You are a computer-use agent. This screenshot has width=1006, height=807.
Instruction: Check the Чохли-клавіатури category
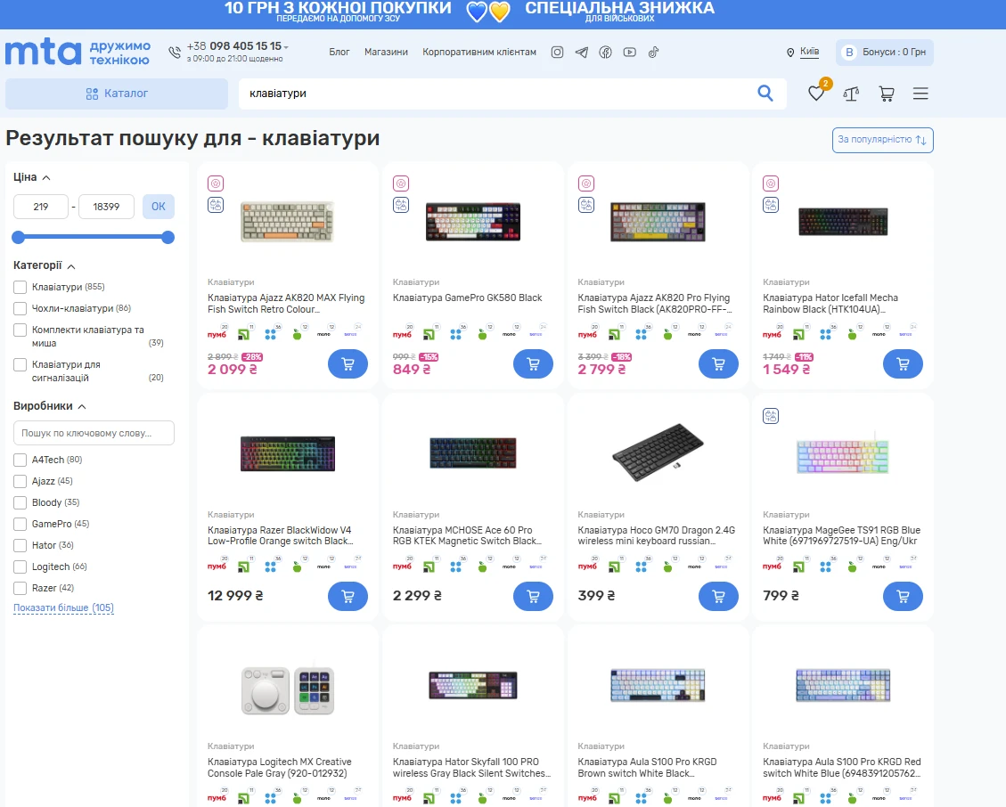pos(20,308)
